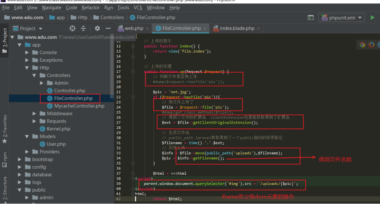Open in Chrome browser icon in editor

363,45
